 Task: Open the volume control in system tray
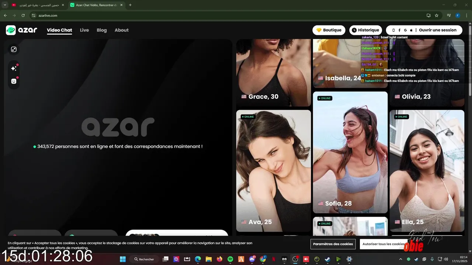pyautogui.click(x=446, y=259)
